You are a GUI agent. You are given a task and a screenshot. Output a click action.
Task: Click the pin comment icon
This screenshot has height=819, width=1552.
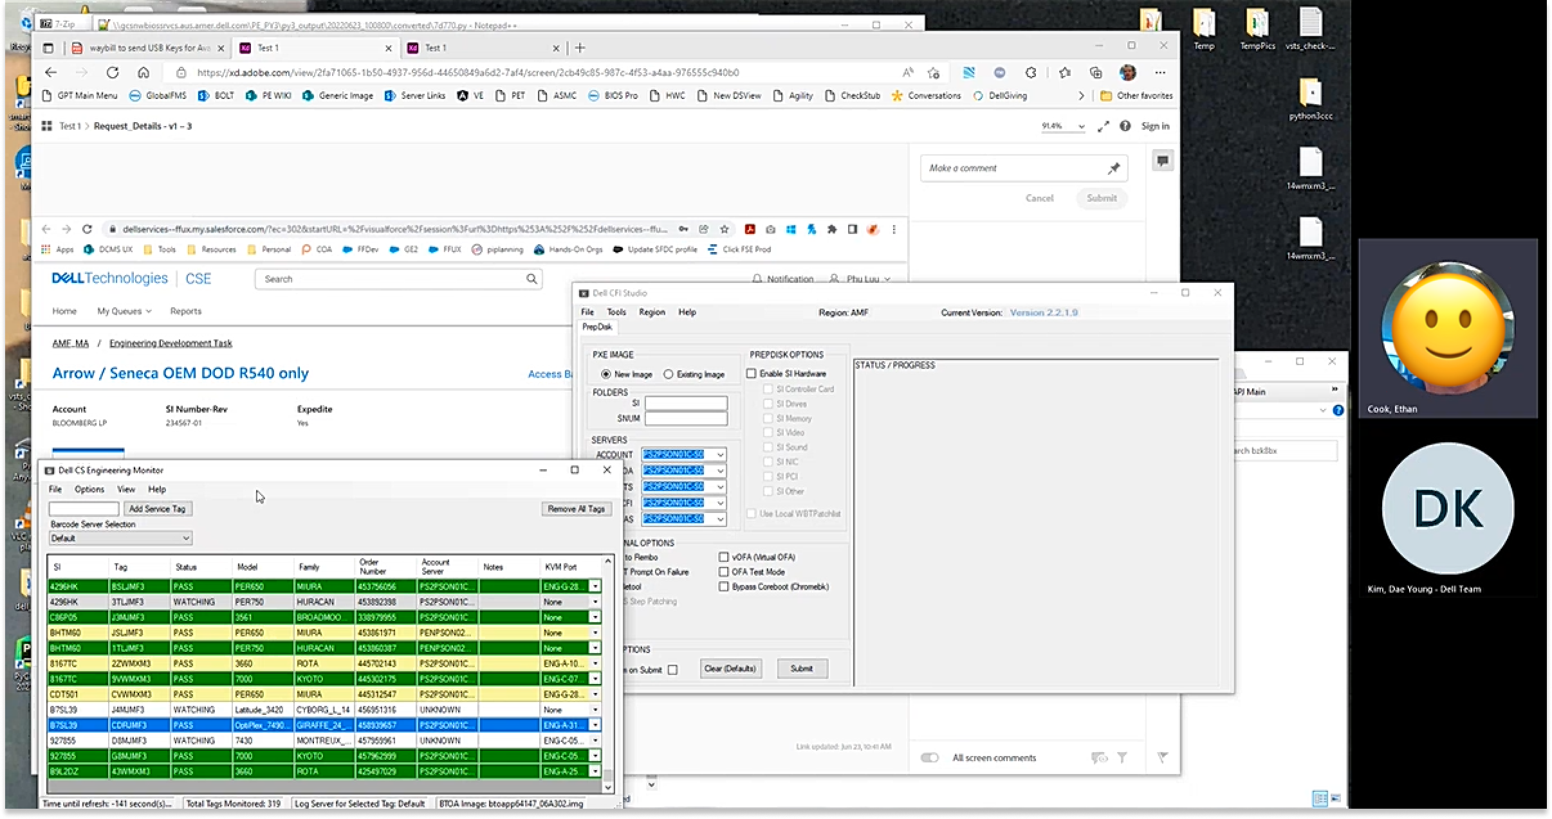click(x=1114, y=168)
